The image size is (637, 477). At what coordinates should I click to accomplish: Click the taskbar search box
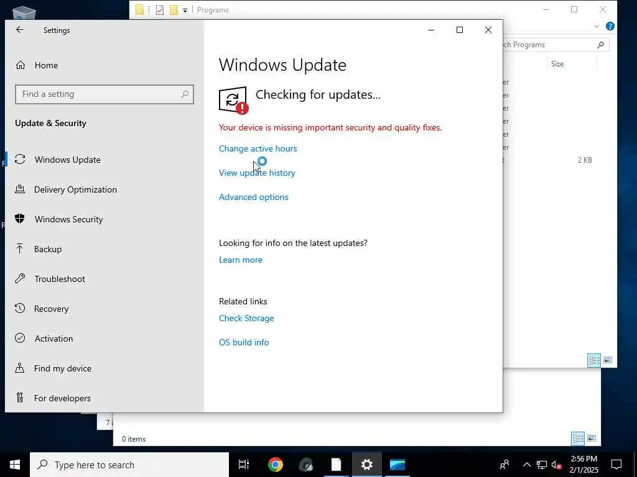tap(129, 465)
